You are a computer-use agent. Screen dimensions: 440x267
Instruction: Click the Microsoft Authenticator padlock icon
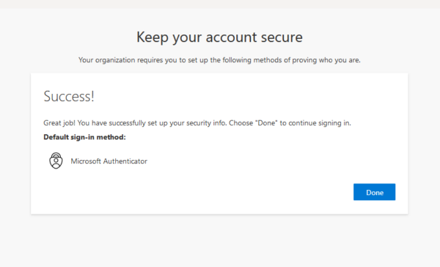pyautogui.click(x=56, y=161)
